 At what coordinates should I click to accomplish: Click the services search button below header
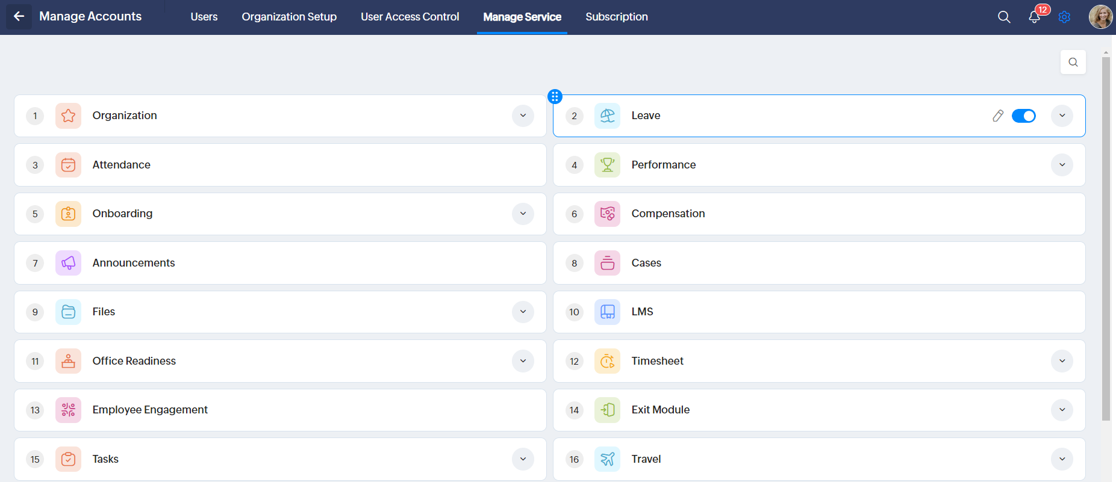(1073, 62)
